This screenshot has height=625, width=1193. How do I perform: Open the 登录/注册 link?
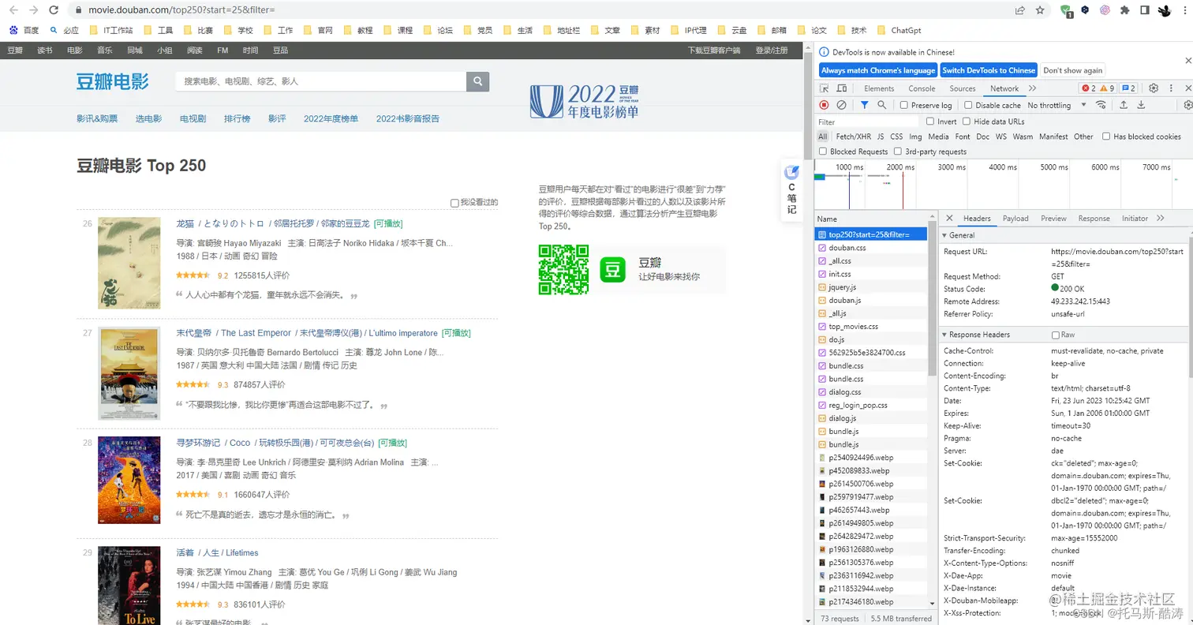(771, 50)
